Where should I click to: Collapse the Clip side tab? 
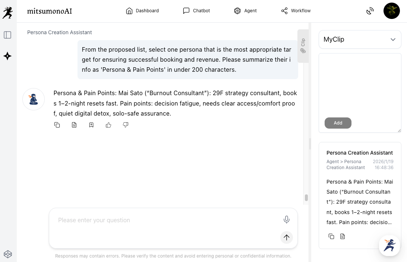coord(303,46)
